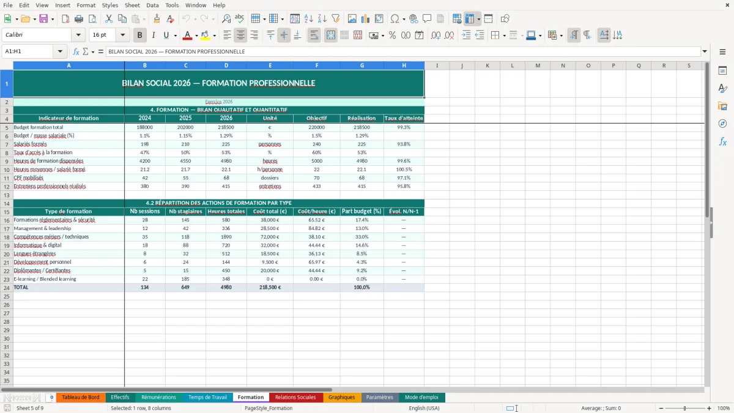
Task: Adjust the zoom slider handle
Action: pos(684,408)
